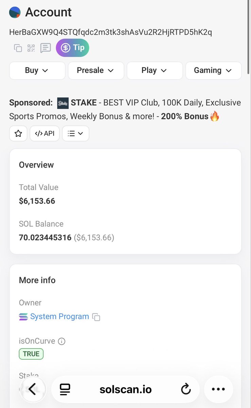251x408 pixels.
Task: Open the API button
Action: coord(45,134)
